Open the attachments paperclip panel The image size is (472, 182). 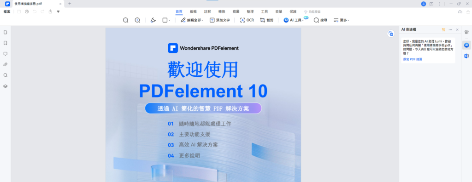point(6,64)
